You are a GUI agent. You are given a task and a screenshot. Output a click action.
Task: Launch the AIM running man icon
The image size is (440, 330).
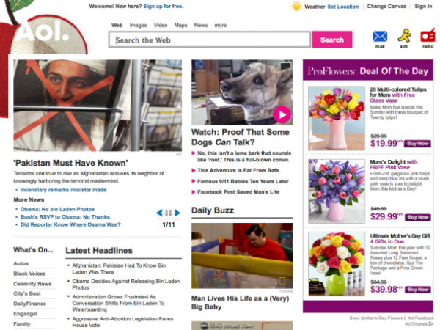pos(404,36)
